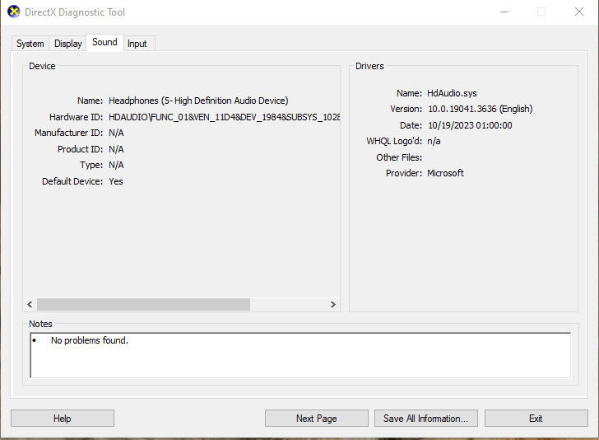Click the Hardware ID value text
This screenshot has height=440, width=599.
pyautogui.click(x=224, y=117)
